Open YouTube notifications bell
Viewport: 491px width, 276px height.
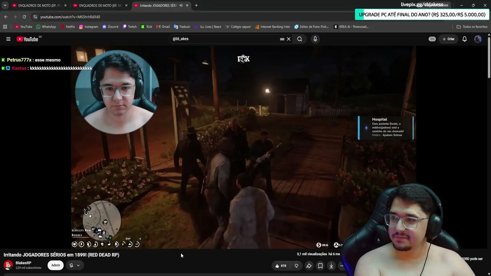click(x=465, y=39)
